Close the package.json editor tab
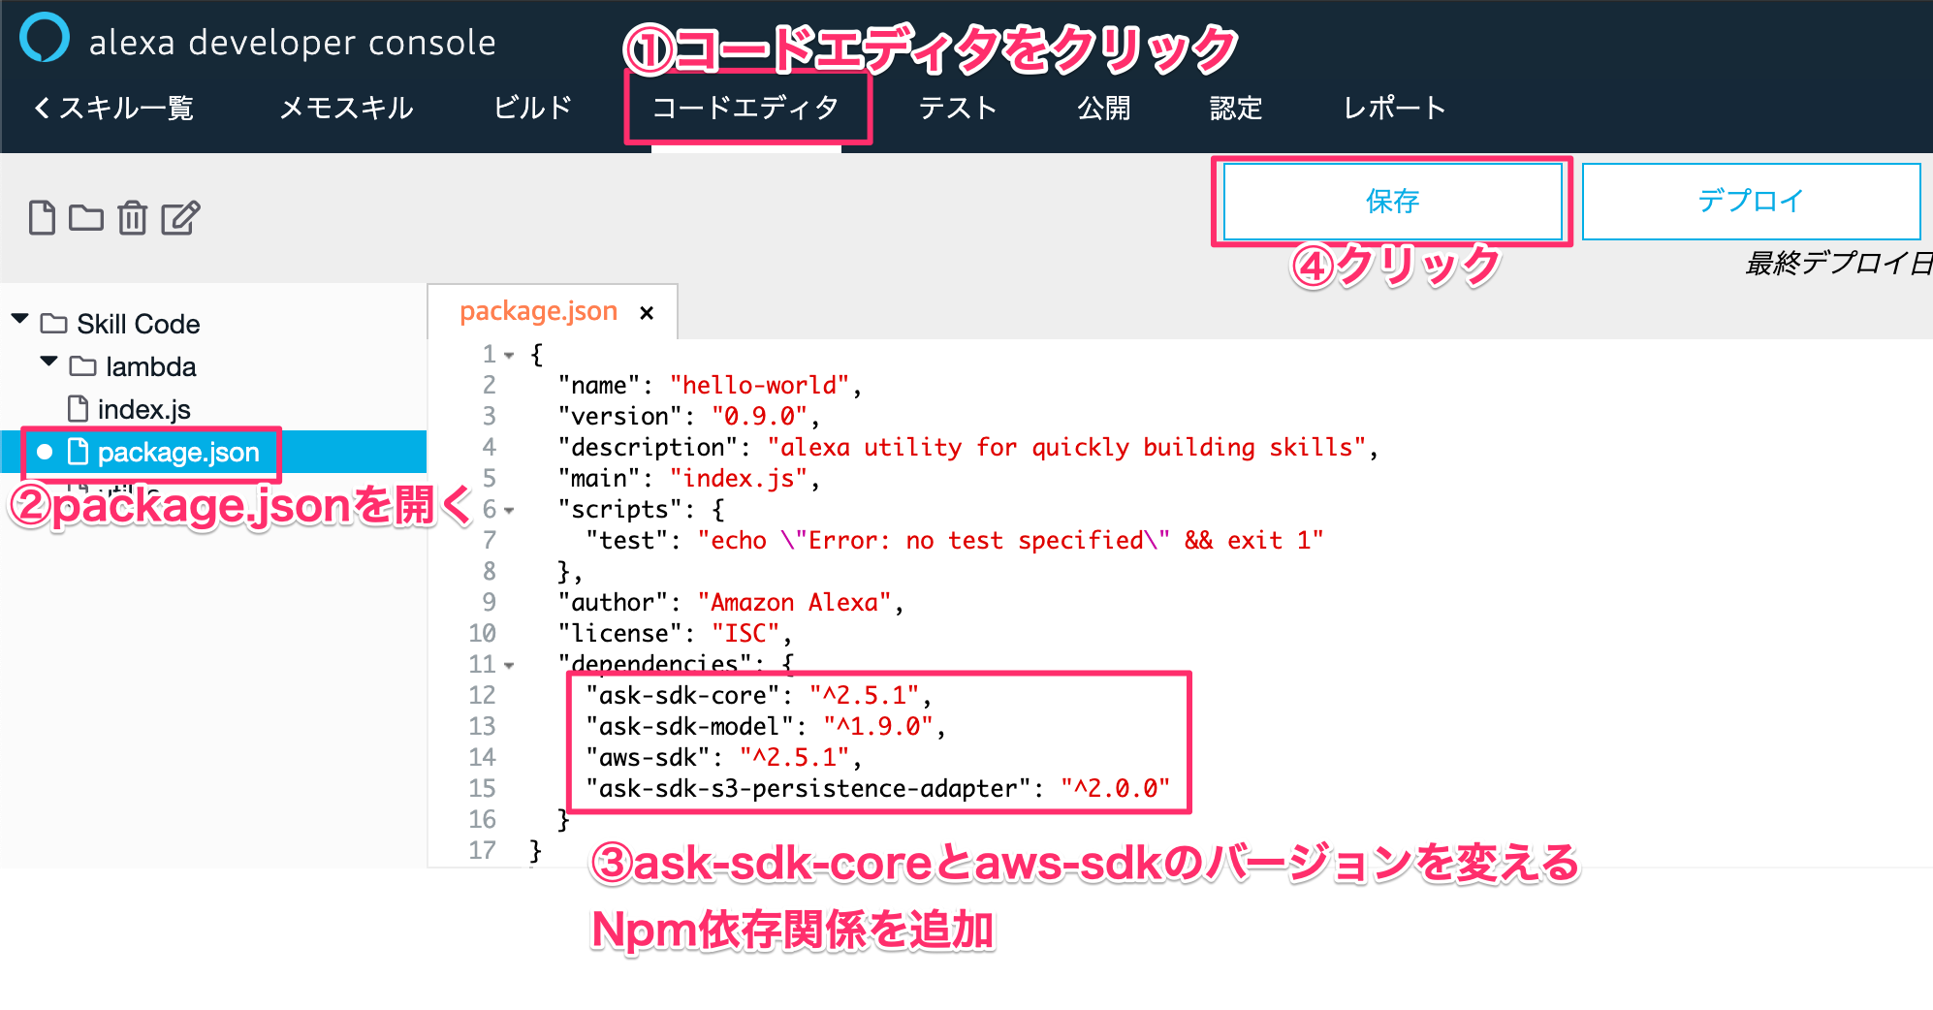 tap(647, 312)
